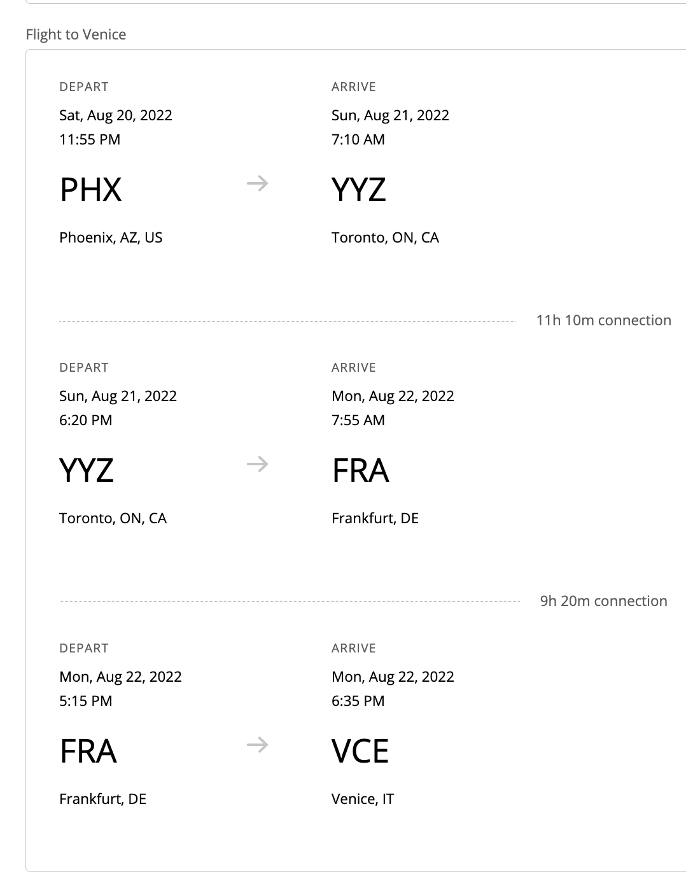Click "Phoenix, AZ, US" city text
Screen dimensions: 686x895
pyautogui.click(x=111, y=237)
